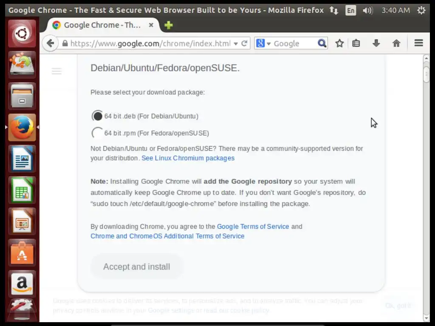This screenshot has width=435, height=326.
Task: Open the Amazon launcher icon
Action: coord(22,284)
